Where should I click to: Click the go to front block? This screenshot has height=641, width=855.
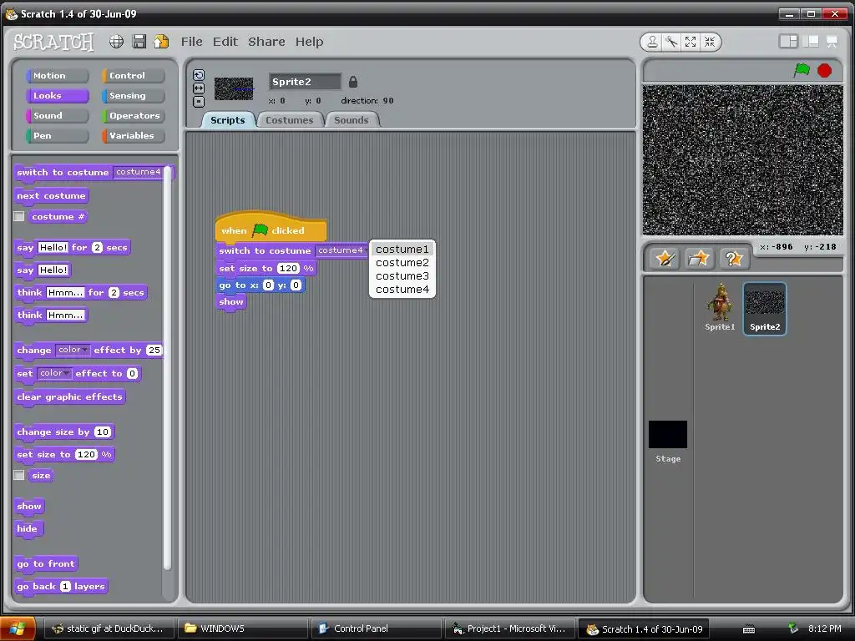[46, 563]
